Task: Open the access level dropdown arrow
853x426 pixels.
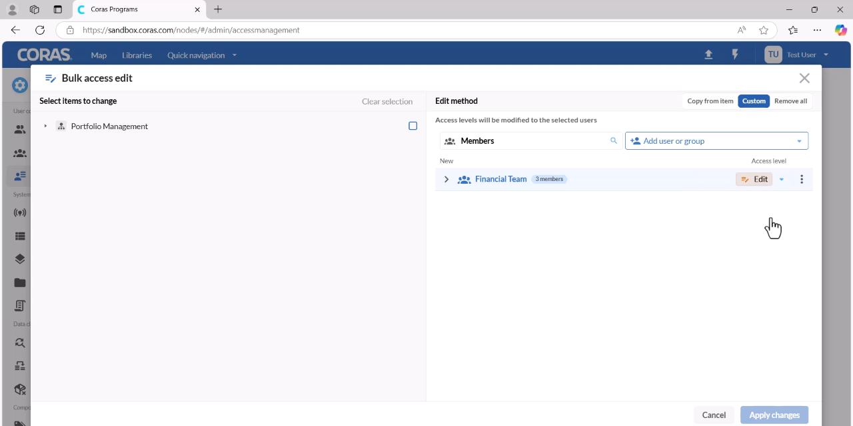Action: [x=782, y=179]
